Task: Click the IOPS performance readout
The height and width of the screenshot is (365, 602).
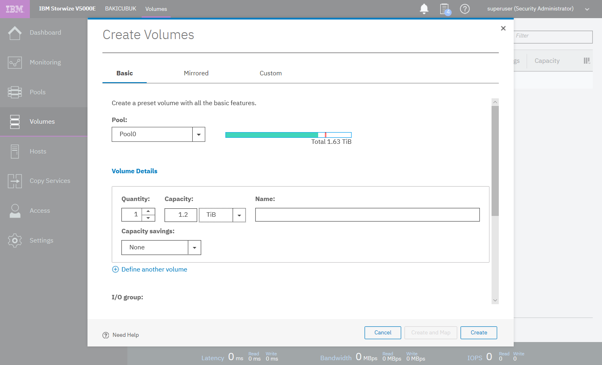Action: (x=496, y=357)
